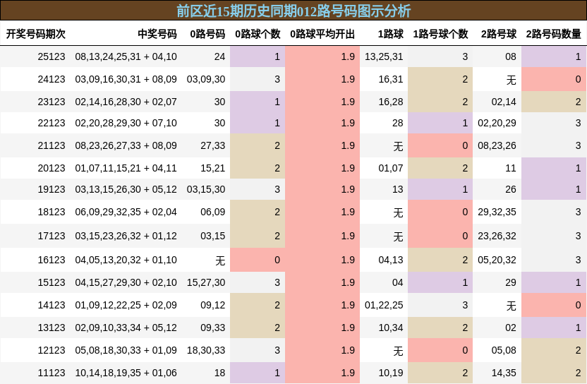
Task: Click the 1路球 cell 01,22,25
Action: tap(384, 305)
